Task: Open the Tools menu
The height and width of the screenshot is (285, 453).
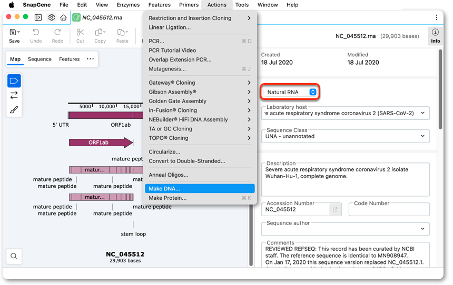Action: 242,5
